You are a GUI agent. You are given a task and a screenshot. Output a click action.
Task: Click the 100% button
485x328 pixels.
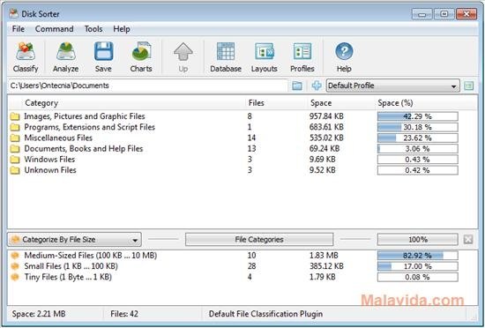[x=418, y=240]
